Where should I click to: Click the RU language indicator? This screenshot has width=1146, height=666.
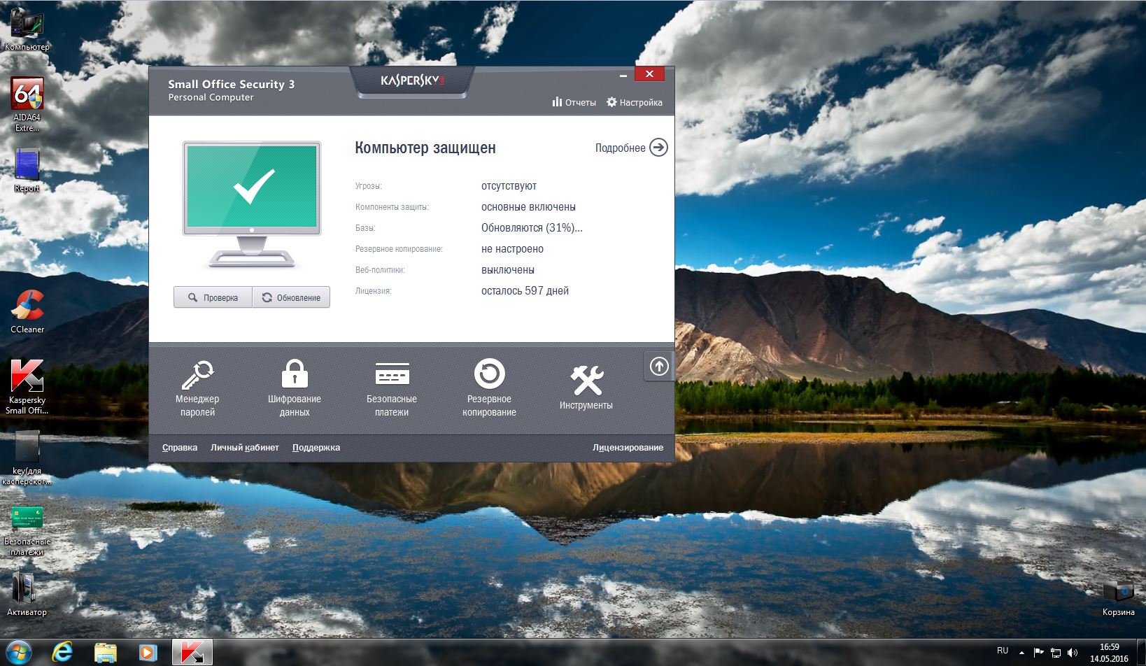[x=1003, y=651]
